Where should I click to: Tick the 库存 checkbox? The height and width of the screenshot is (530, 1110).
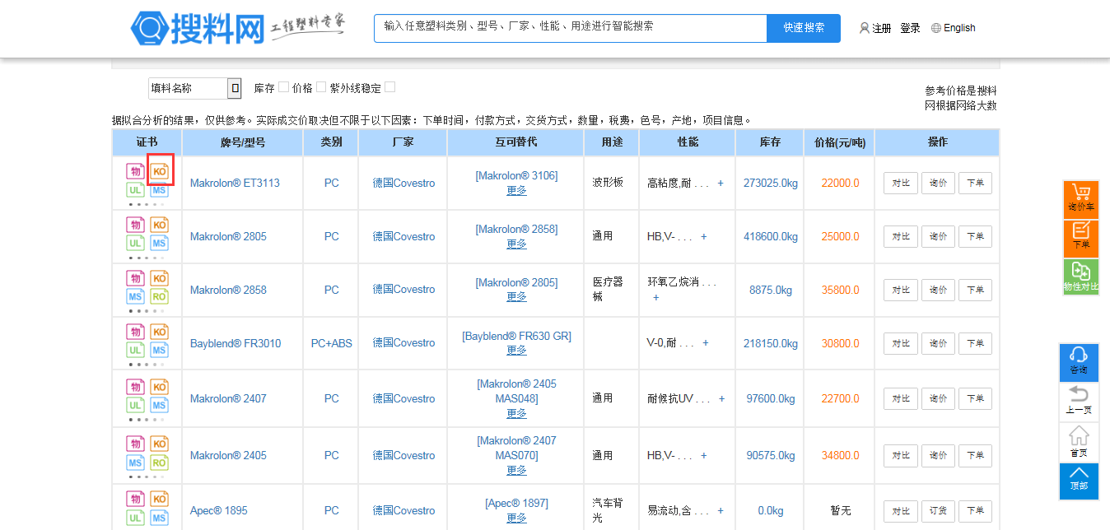pyautogui.click(x=283, y=87)
